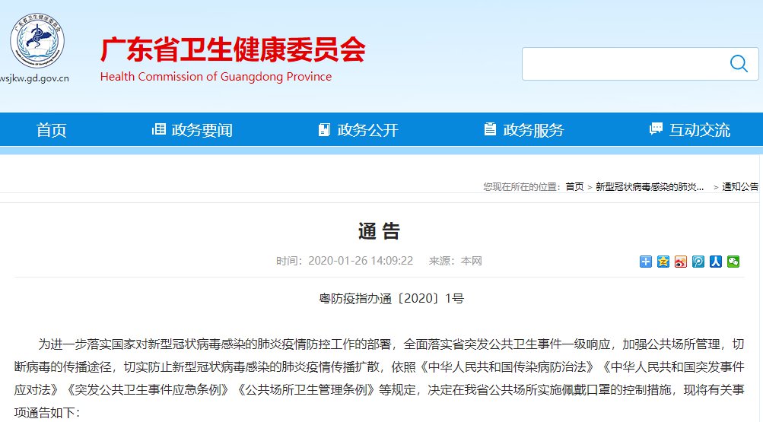Share article via green WeChat icon
This screenshot has height=422, width=763.
[733, 262]
